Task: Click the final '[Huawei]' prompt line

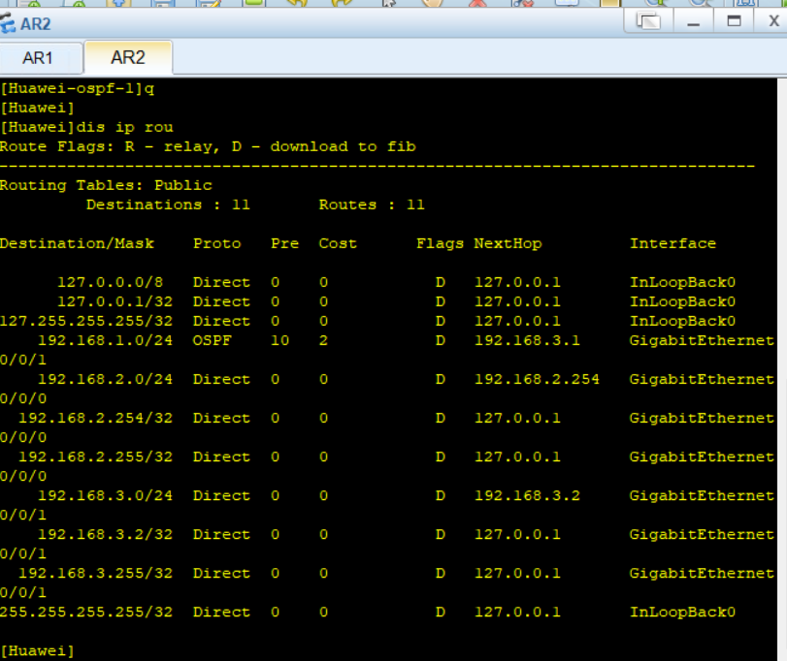Action: (x=37, y=651)
